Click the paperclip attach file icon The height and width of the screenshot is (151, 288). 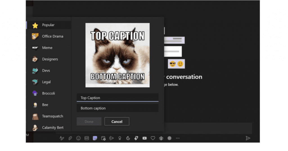(70, 138)
